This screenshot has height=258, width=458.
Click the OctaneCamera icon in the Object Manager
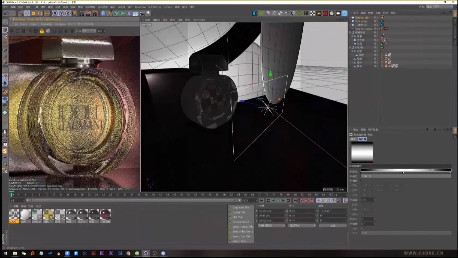(x=353, y=28)
